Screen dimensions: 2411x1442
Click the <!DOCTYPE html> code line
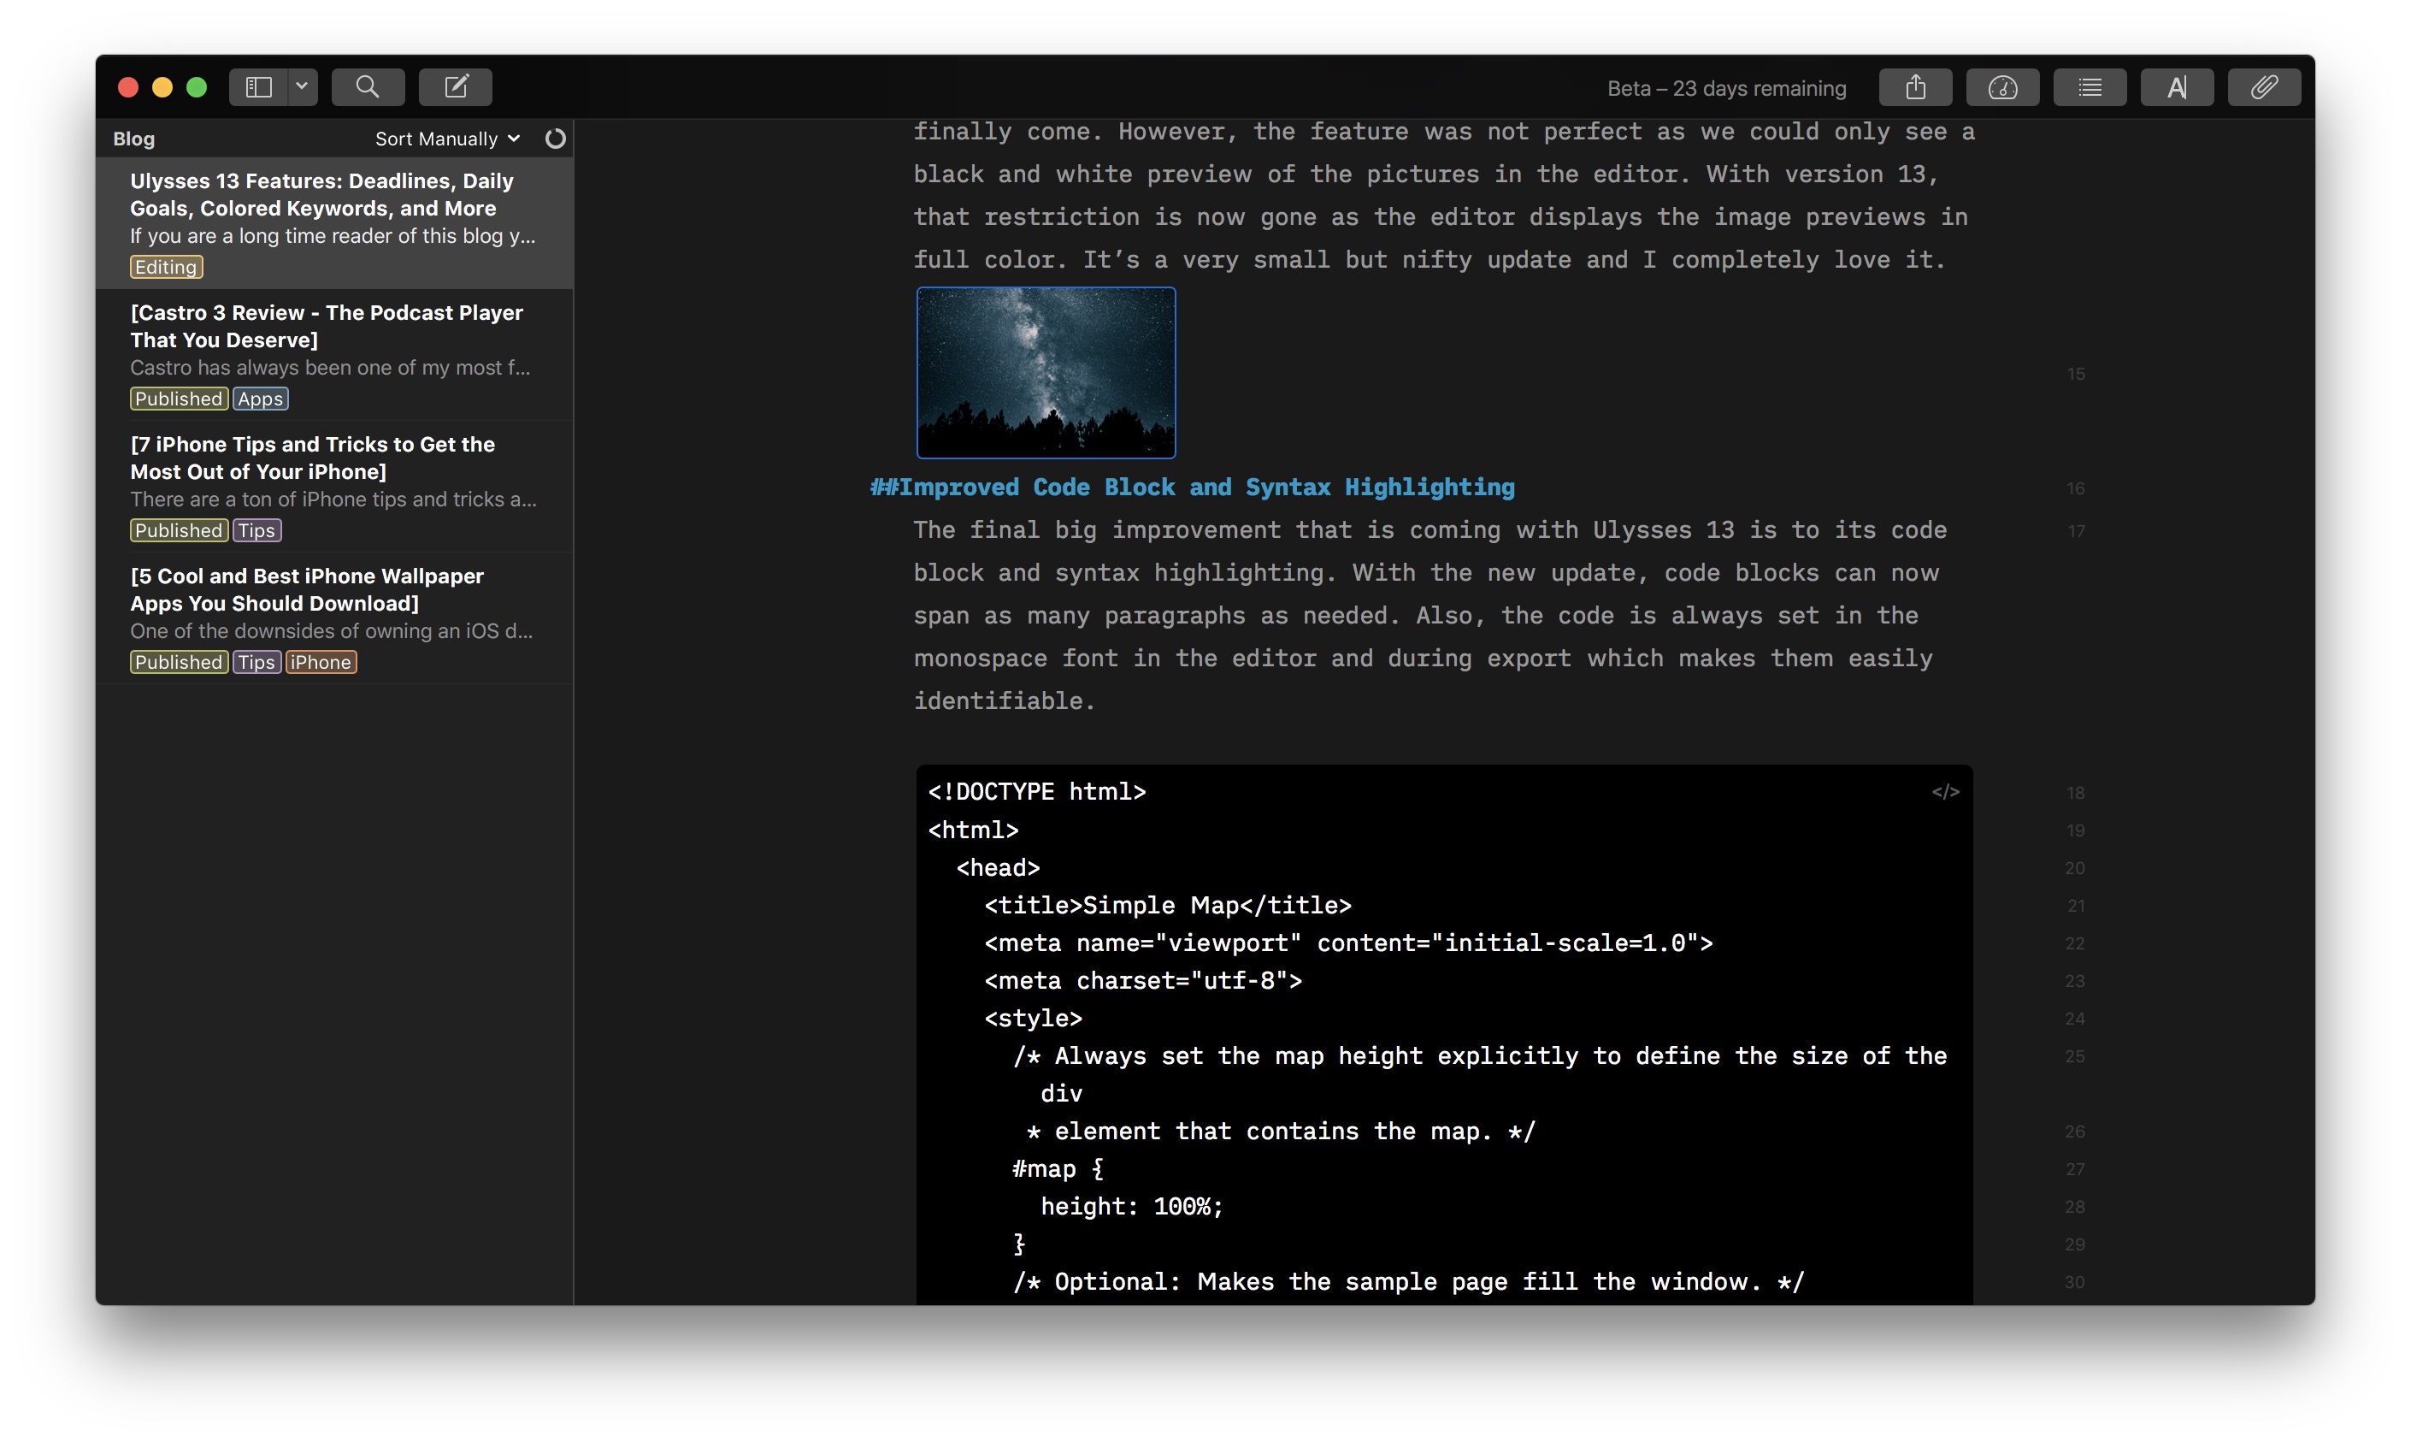[x=1036, y=792]
